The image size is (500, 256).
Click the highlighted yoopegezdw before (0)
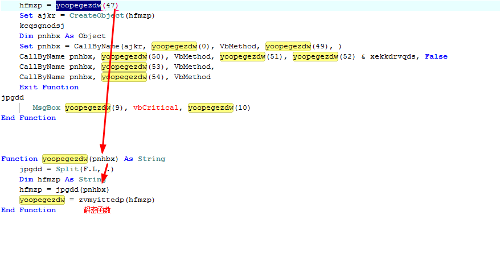tap(174, 47)
